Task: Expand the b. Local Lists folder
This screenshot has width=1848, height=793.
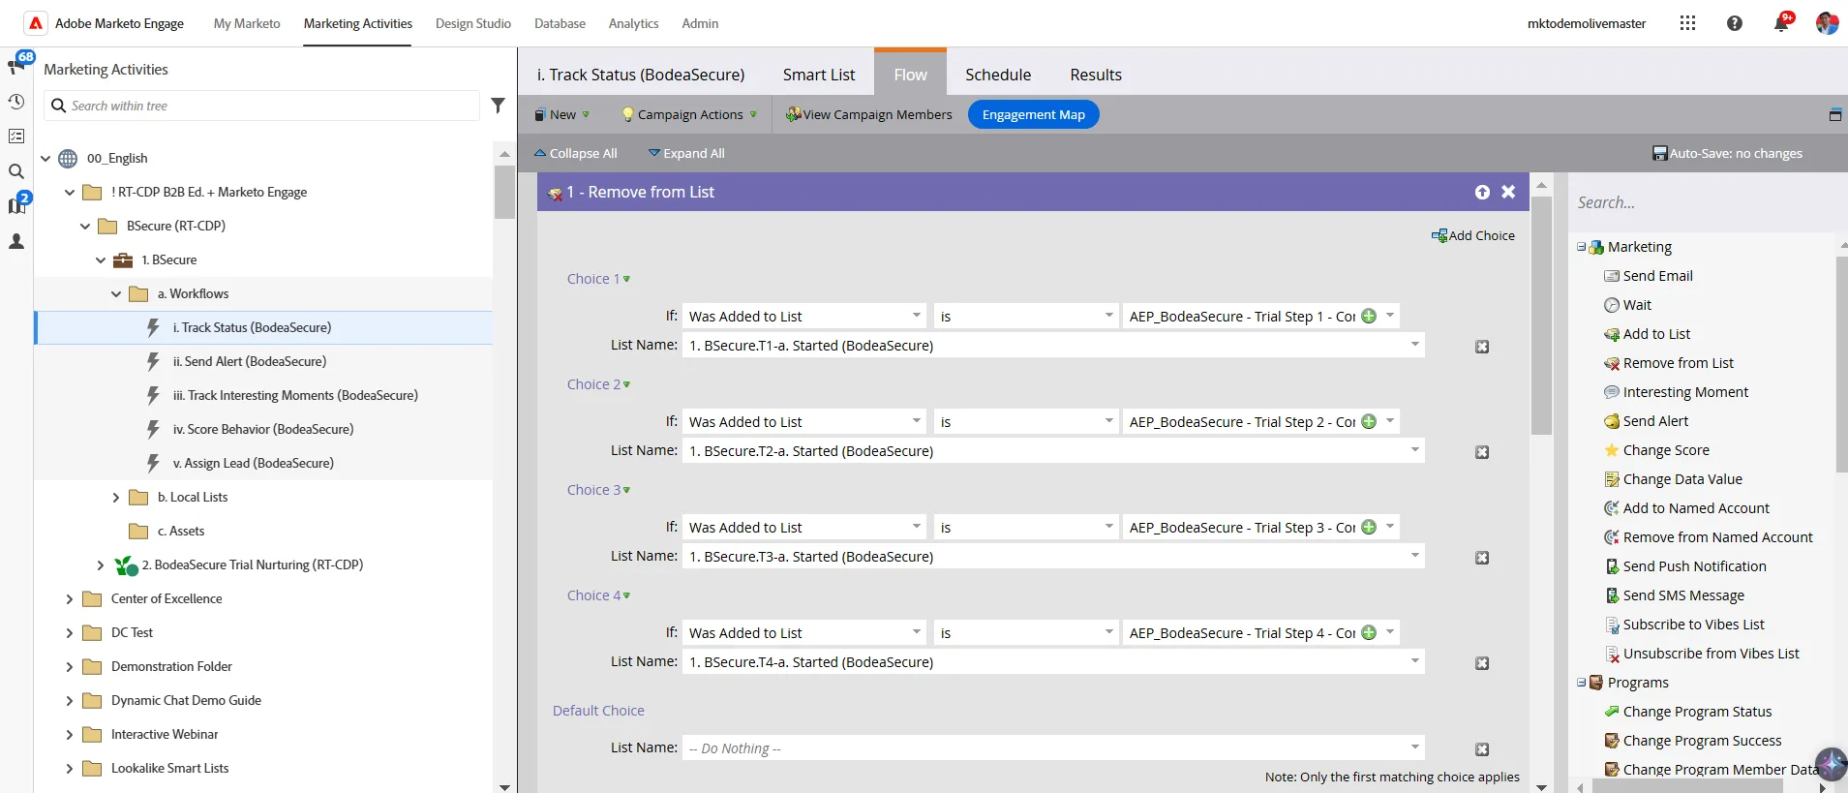Action: coord(116,497)
